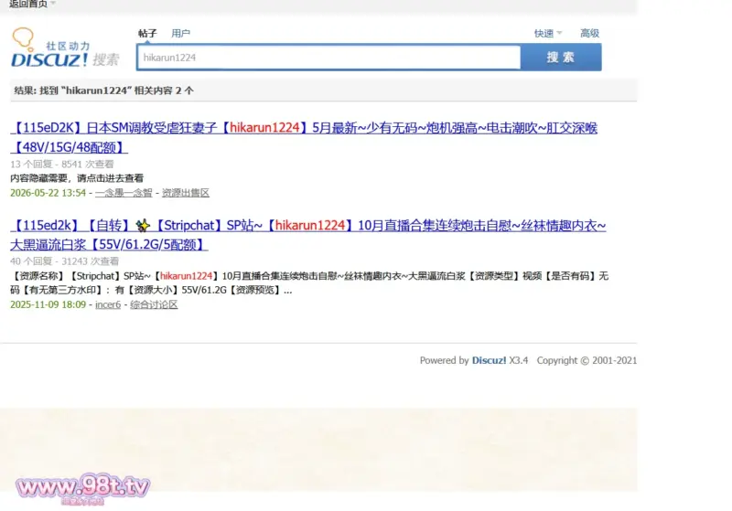
Task: Click the text 13 个回复 - 8541 次查看
Action: [x=62, y=165]
